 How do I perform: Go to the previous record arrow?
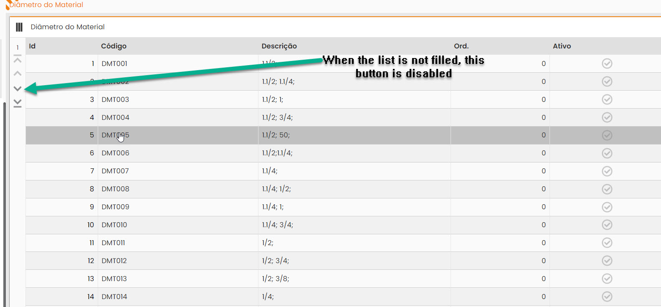(x=18, y=74)
